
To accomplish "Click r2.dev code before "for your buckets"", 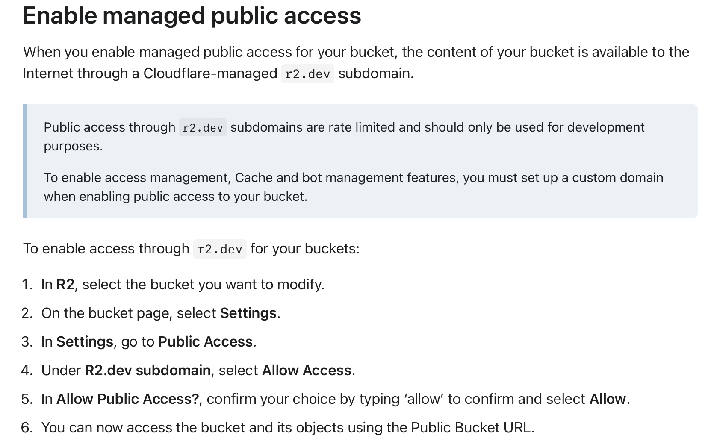I will pyautogui.click(x=220, y=249).
